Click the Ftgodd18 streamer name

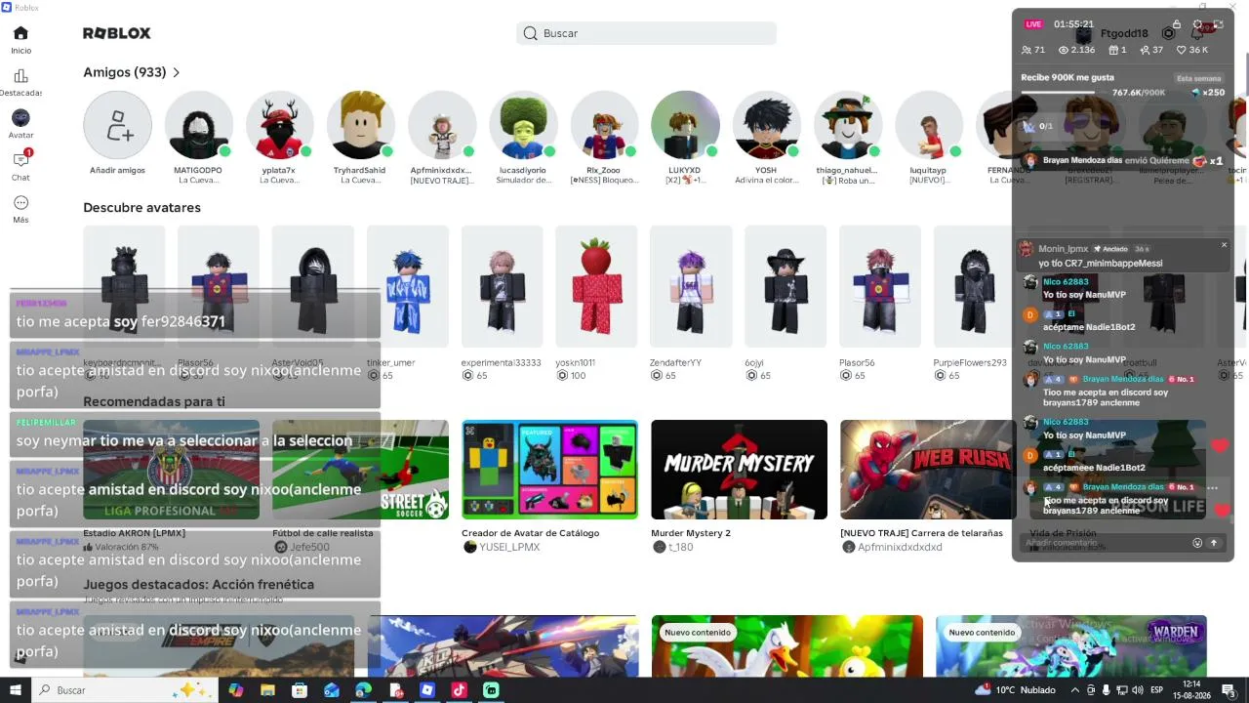point(1124,34)
